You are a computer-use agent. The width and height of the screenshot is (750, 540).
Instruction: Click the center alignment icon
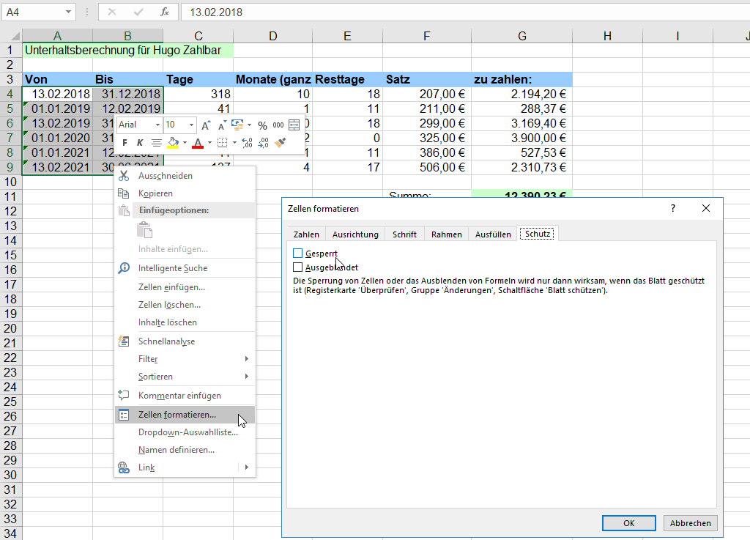coord(156,143)
